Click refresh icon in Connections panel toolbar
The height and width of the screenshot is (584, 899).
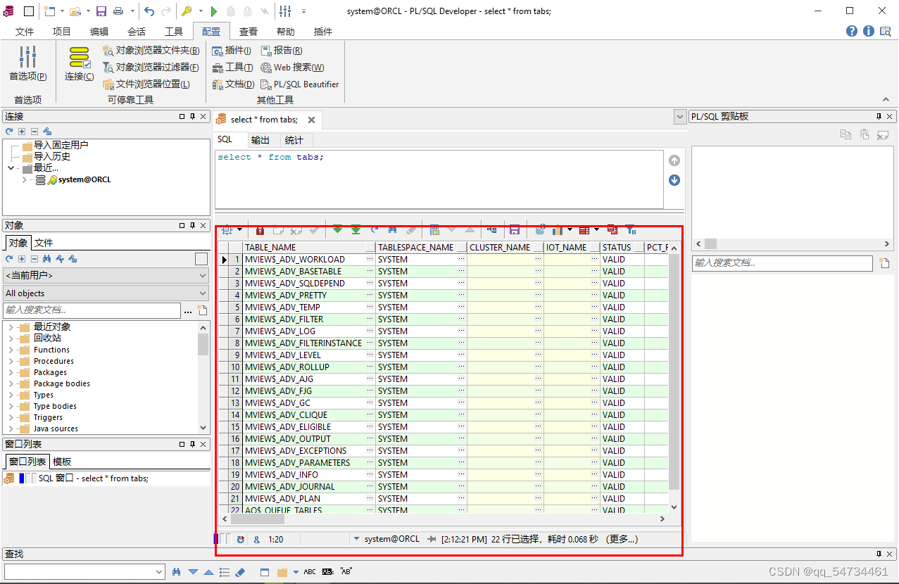(9, 131)
